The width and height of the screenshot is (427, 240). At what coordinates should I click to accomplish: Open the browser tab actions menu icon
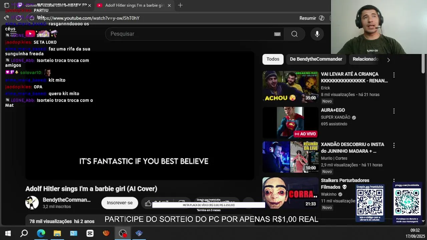(7, 5)
